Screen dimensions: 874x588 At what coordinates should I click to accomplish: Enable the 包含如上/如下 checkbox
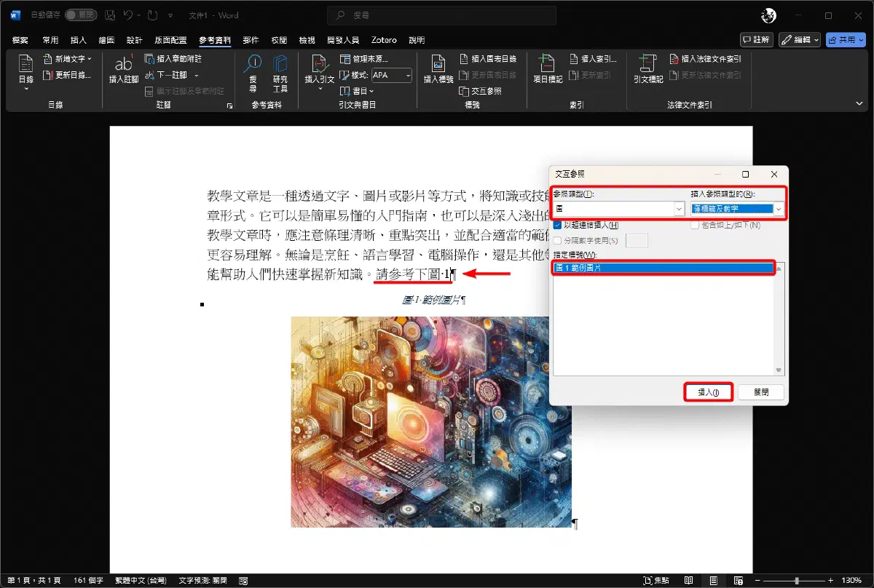[694, 226]
